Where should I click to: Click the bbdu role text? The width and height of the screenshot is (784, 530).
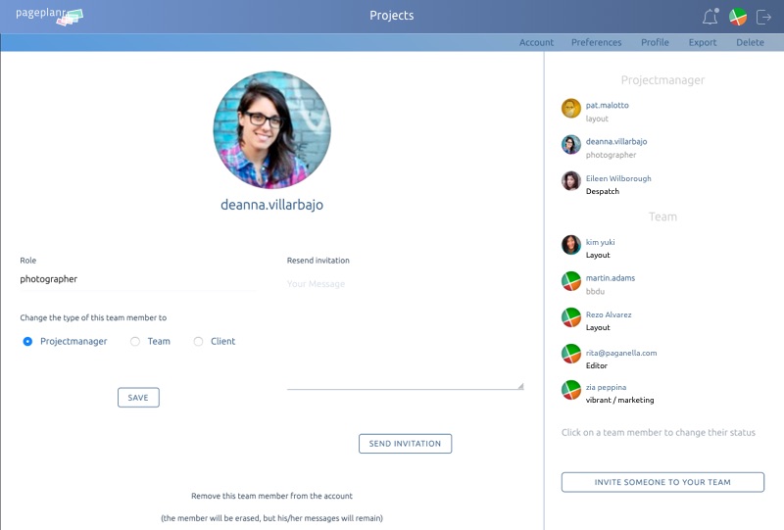pos(595,292)
